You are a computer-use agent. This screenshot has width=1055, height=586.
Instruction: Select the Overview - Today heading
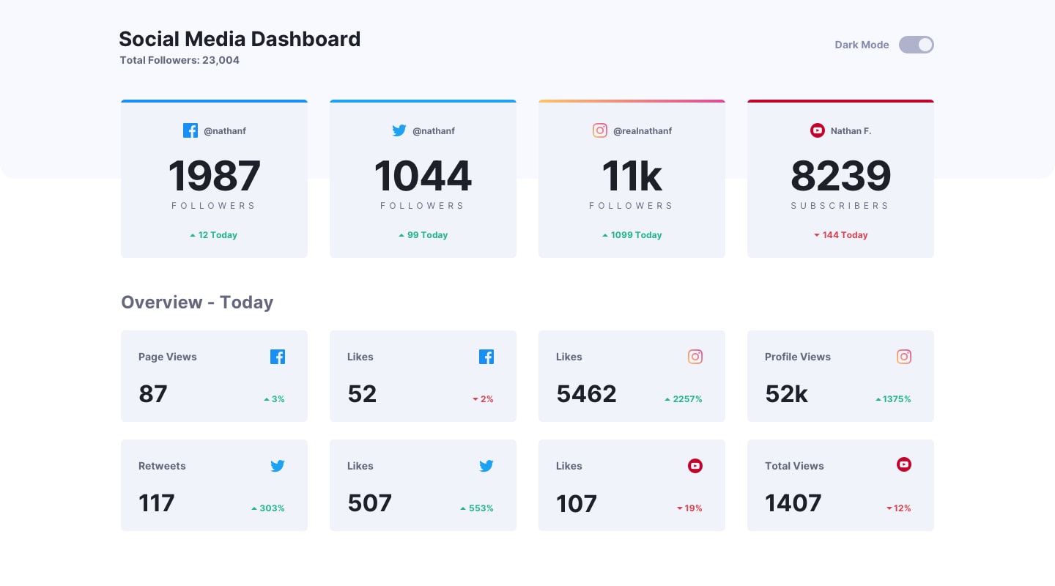coord(197,302)
